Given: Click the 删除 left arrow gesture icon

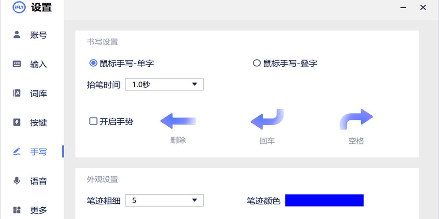Looking at the screenshot, I should click(178, 121).
